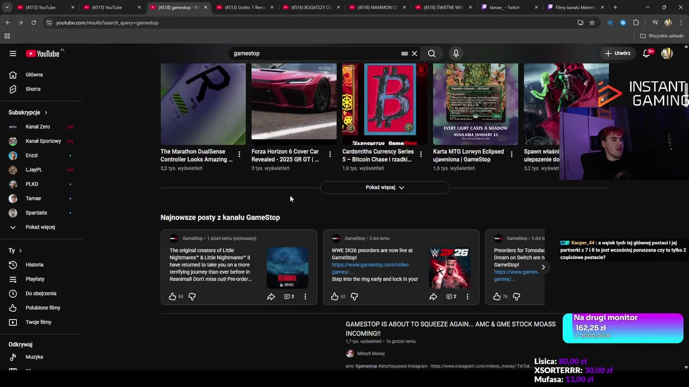Image resolution: width=689 pixels, height=387 pixels.
Task: Open the YouTube hamburger guide menu
Action: coord(13,53)
